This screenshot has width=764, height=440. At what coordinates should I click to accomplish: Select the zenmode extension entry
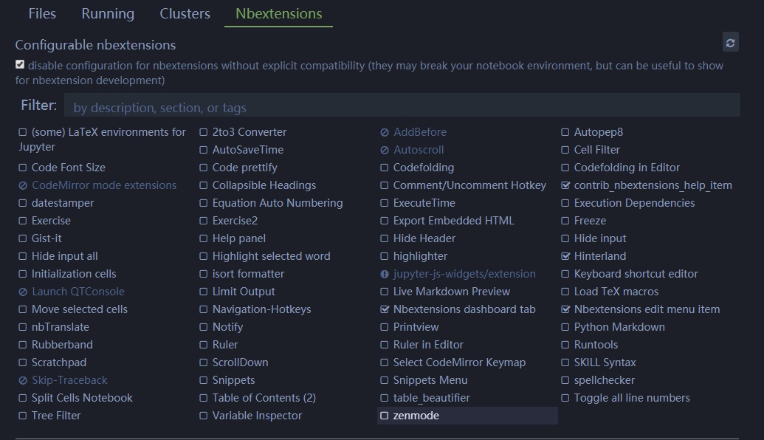click(416, 416)
